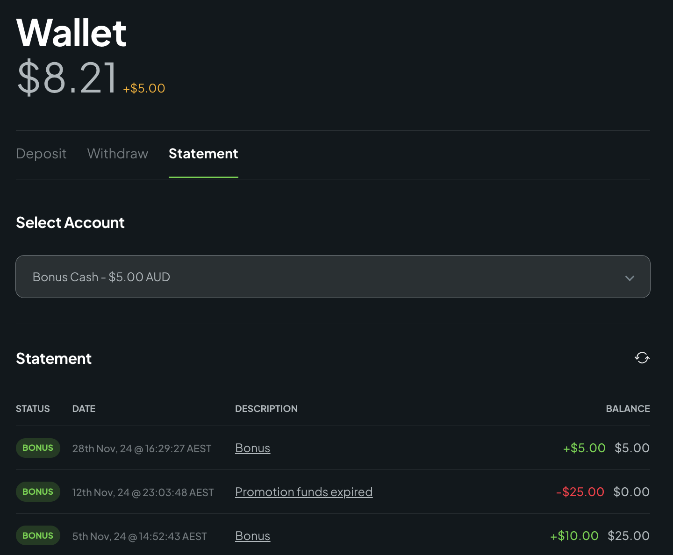Switch to the Withdraw tab
Screen dimensions: 673x555
coord(118,154)
